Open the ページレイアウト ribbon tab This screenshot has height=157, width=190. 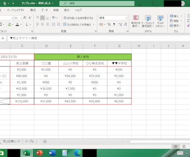click(16, 10)
